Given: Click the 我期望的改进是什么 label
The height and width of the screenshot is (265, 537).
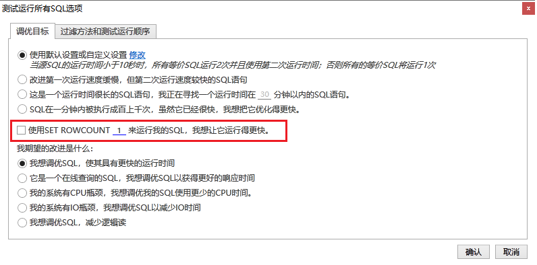Looking at the screenshot, I should coord(55,149).
